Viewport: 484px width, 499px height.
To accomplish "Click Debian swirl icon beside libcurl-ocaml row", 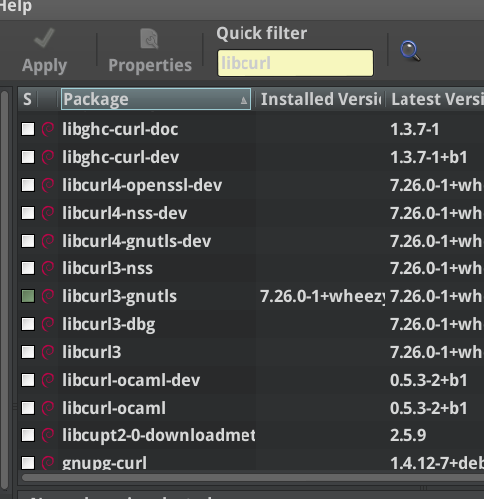I will pos(48,408).
